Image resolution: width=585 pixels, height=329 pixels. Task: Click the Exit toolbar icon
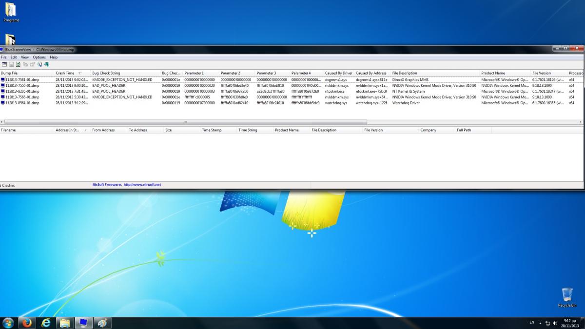(46, 64)
